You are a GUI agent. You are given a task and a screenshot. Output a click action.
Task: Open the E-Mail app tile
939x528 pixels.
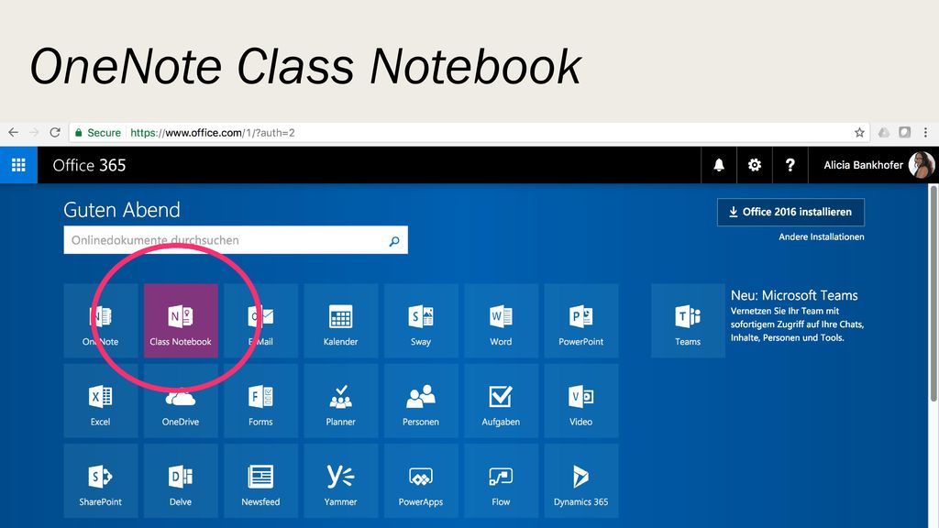(260, 321)
